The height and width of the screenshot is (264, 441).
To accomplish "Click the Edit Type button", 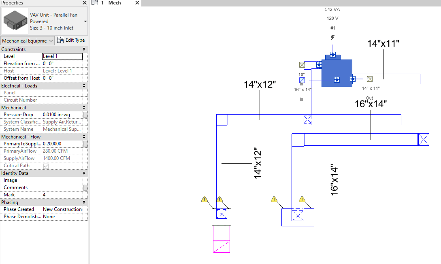I will pyautogui.click(x=71, y=40).
